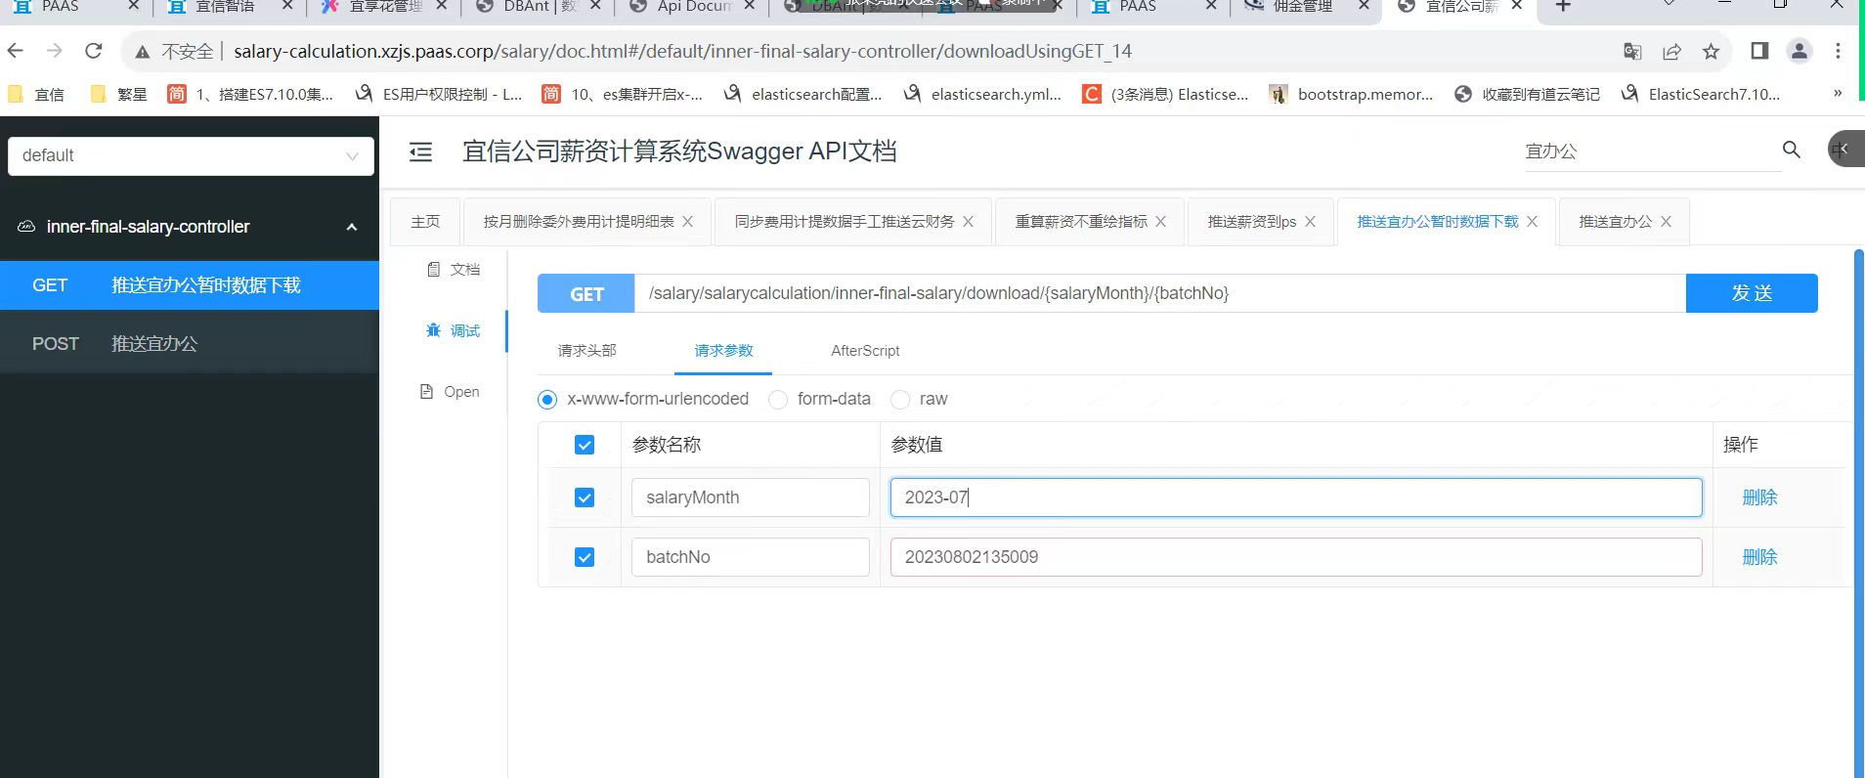Click the 宜办公 search box
Image resolution: width=1865 pixels, height=778 pixels.
(x=1652, y=151)
